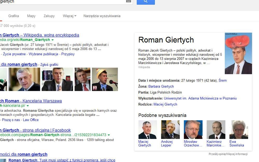Screen dimensions: 259x162
Task: Open image of Giertych with yellow hat
Action: coord(105,79)
